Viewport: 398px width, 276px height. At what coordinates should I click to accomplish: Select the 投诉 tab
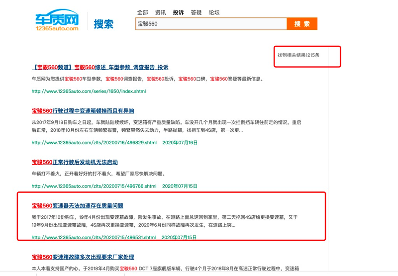pyautogui.click(x=178, y=12)
